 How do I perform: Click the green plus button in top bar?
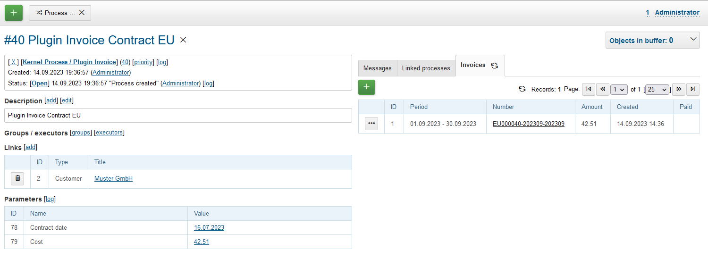pyautogui.click(x=14, y=13)
